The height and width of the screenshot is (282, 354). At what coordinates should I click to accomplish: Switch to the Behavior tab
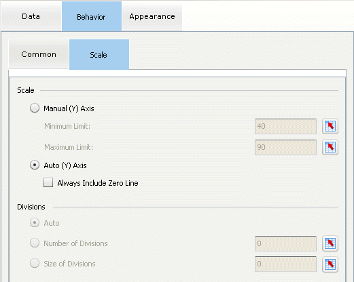[x=92, y=16]
